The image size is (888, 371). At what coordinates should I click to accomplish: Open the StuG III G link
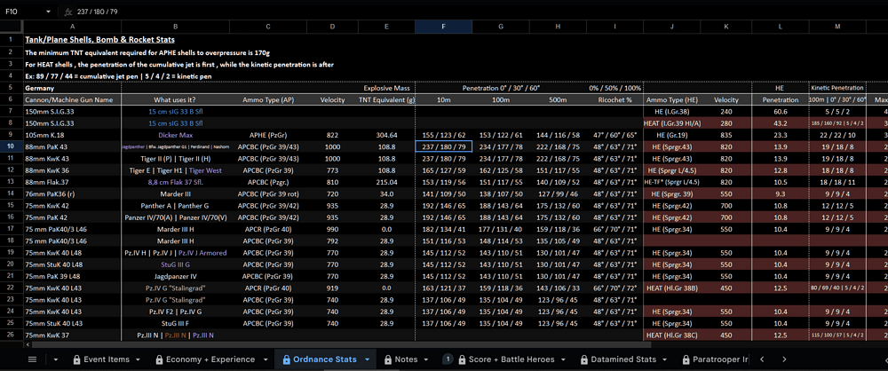[x=175, y=264]
